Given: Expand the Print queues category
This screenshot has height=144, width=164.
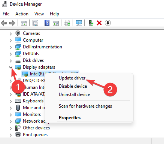Looking at the screenshot, I should click(x=11, y=135).
